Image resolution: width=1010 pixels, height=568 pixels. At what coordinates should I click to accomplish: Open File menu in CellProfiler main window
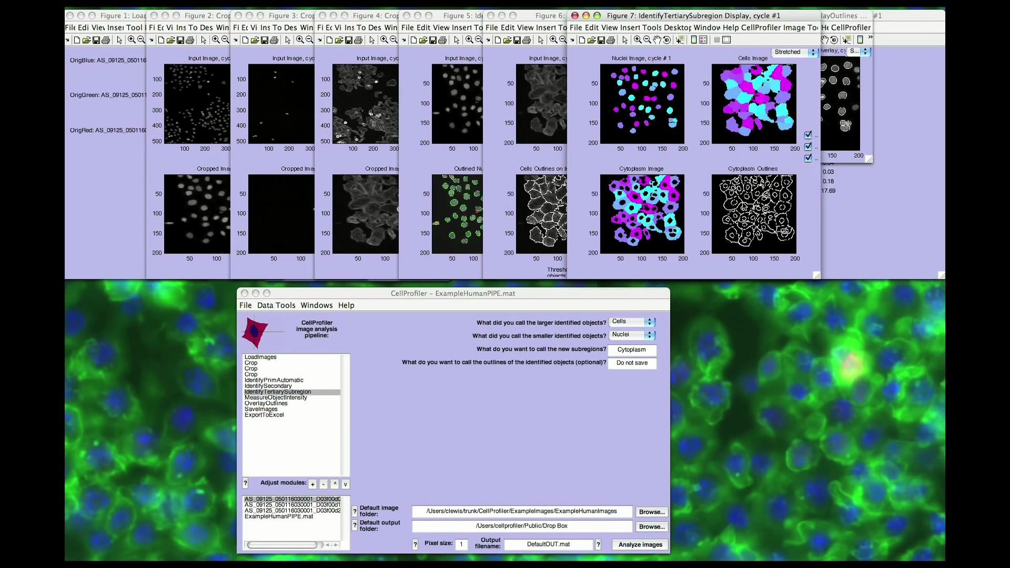246,306
